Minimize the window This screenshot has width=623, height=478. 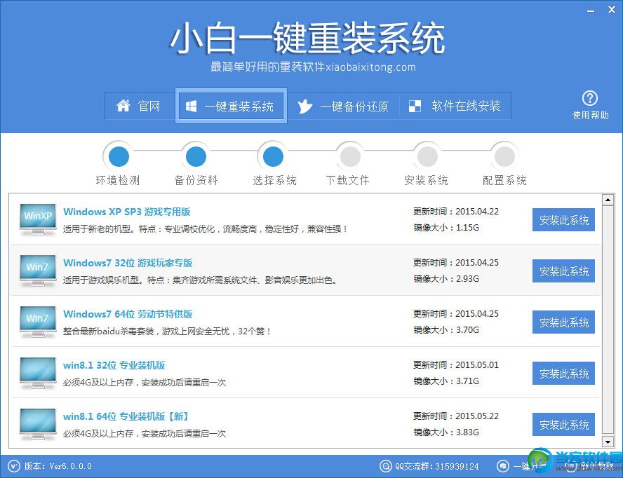[x=591, y=11]
